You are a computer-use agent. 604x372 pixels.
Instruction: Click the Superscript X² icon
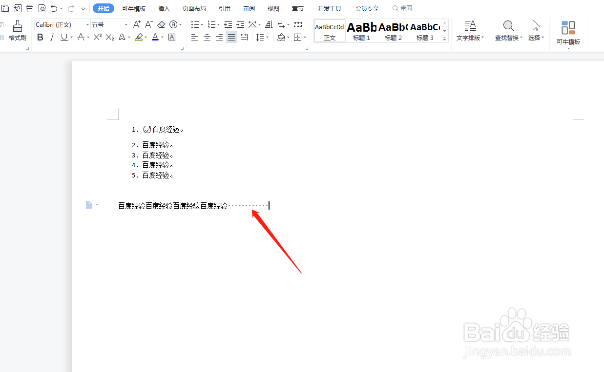[x=98, y=37]
